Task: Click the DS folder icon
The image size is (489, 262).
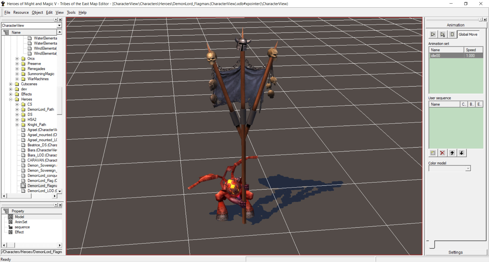Action: tap(23, 114)
